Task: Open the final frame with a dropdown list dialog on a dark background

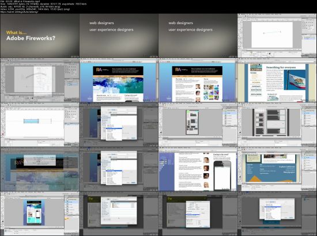Action: 277,214
